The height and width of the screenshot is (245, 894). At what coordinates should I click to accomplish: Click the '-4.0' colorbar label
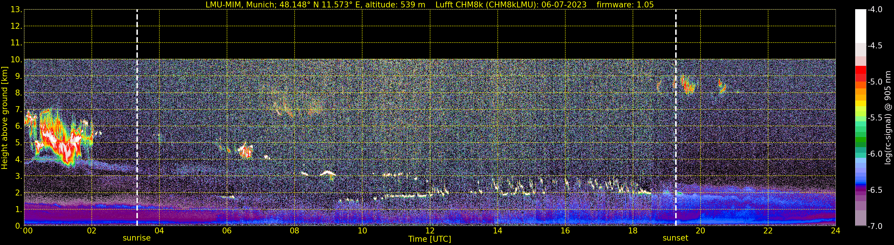pos(875,10)
